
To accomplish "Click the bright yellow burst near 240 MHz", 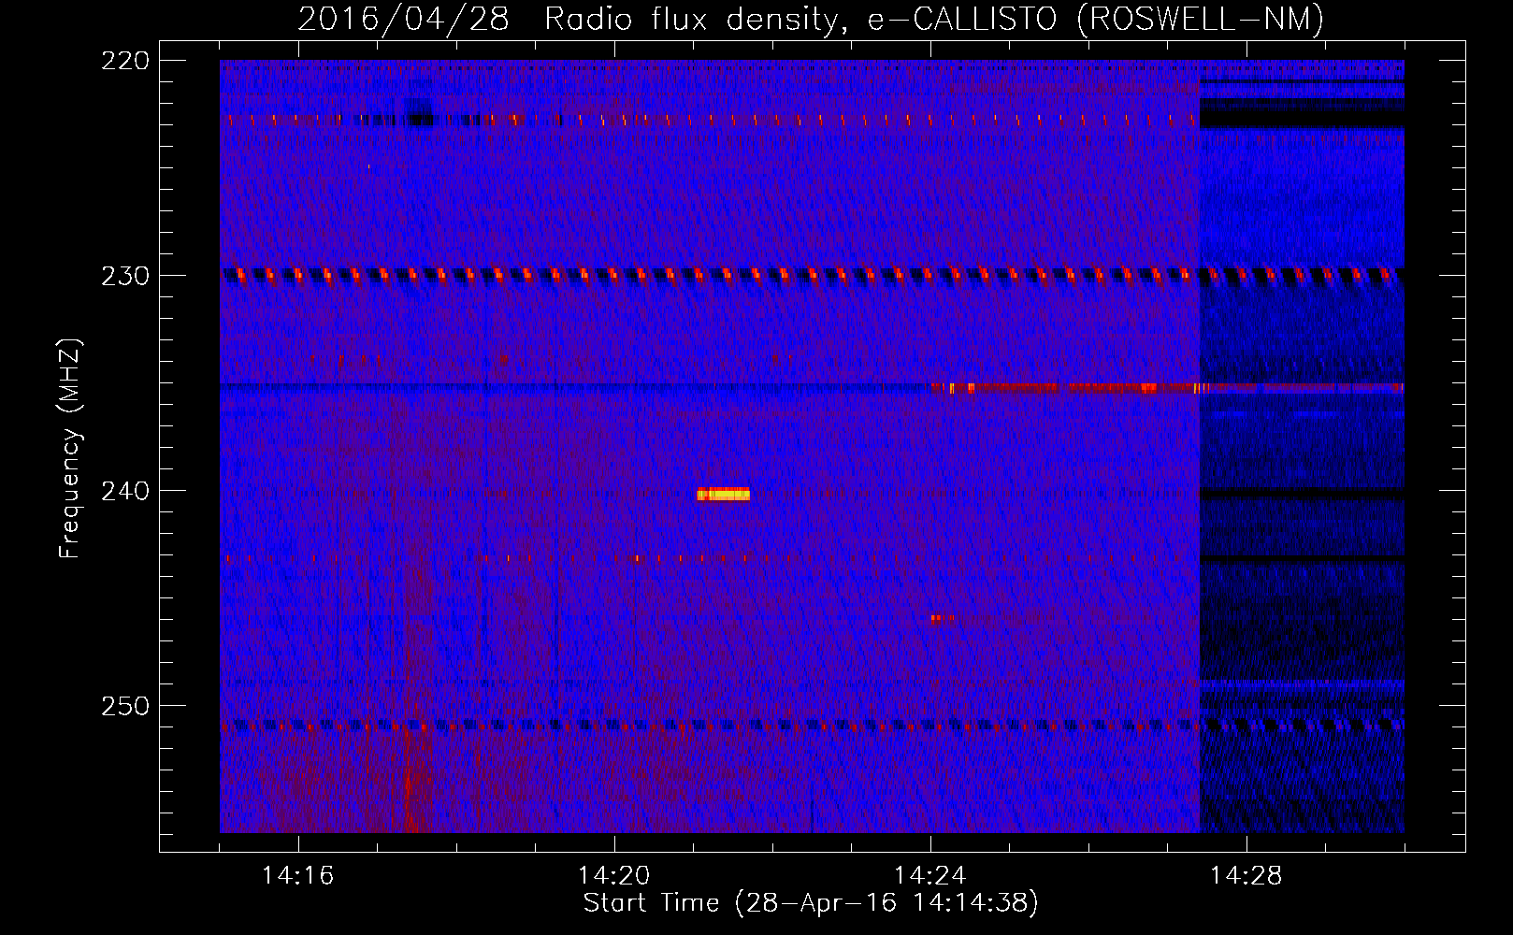I will point(723,495).
